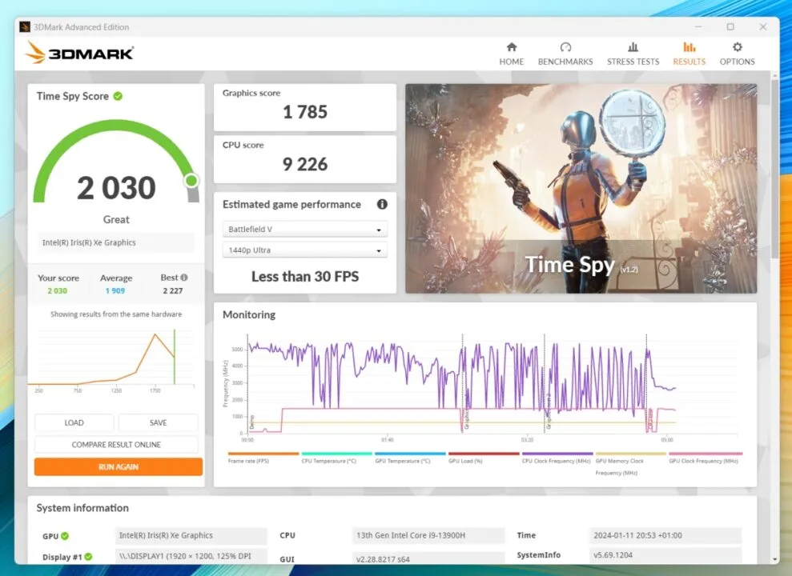This screenshot has width=792, height=576.
Task: Click the Graphics score value 1 785
Action: point(305,112)
